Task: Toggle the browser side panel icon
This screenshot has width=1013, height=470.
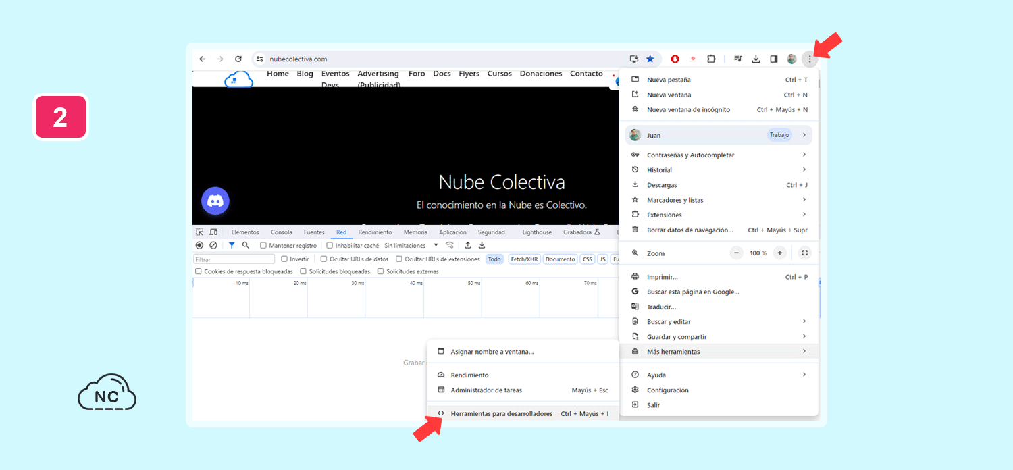Action: click(x=774, y=59)
